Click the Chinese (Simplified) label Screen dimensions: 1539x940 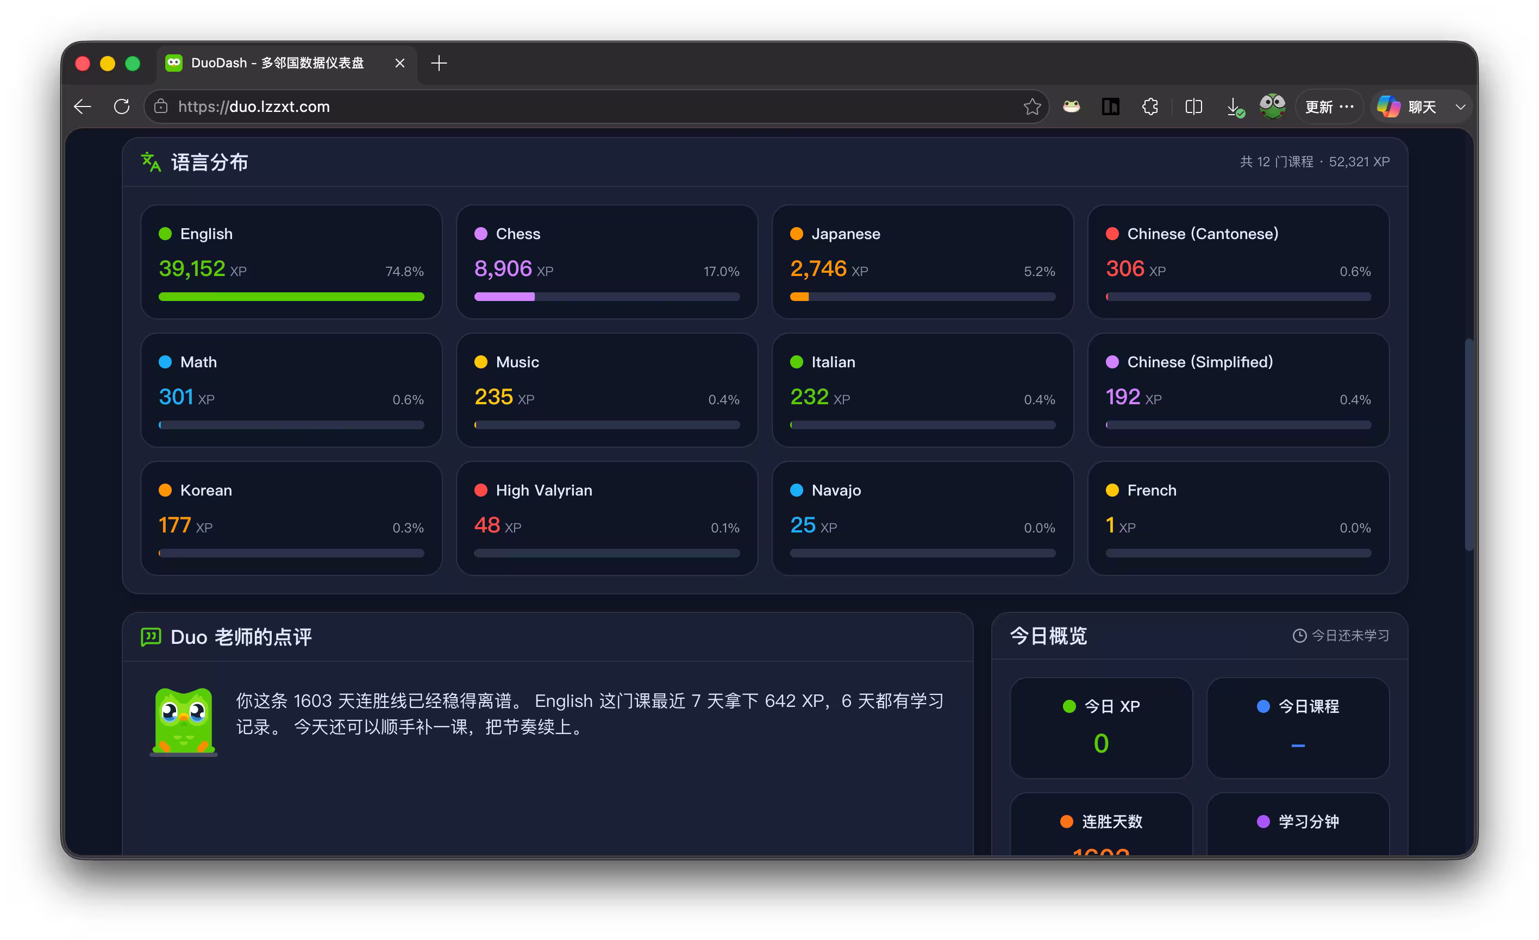click(1200, 362)
